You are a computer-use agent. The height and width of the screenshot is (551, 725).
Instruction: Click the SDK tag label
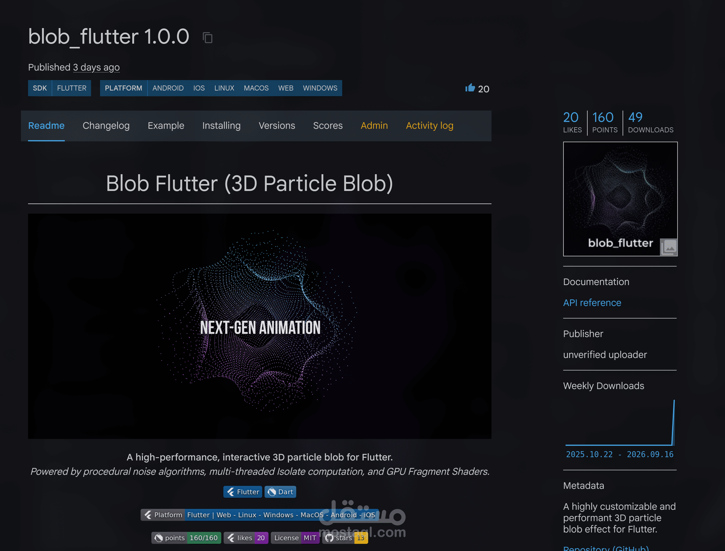tap(40, 88)
